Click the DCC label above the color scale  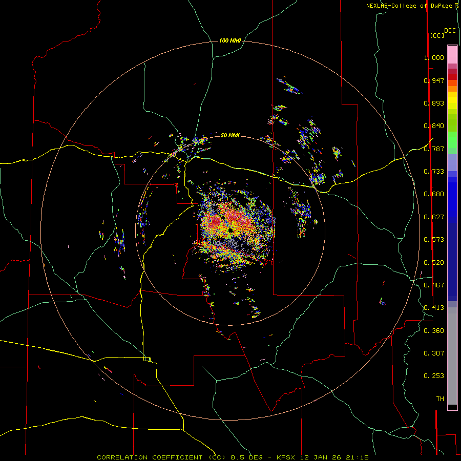pos(450,30)
